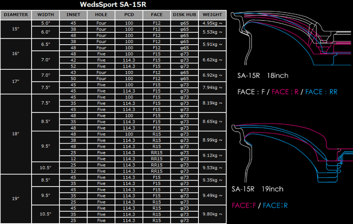
Task: Click the 9.12kg weight cell
Action: click(x=212, y=155)
